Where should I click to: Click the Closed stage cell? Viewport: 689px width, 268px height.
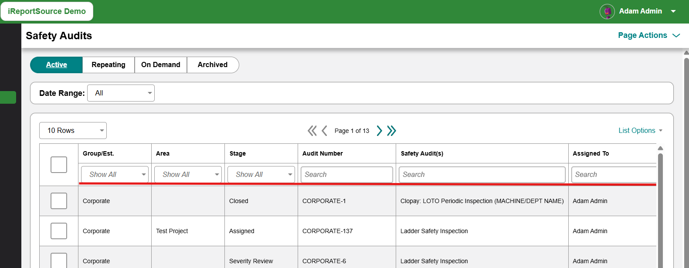click(x=239, y=201)
